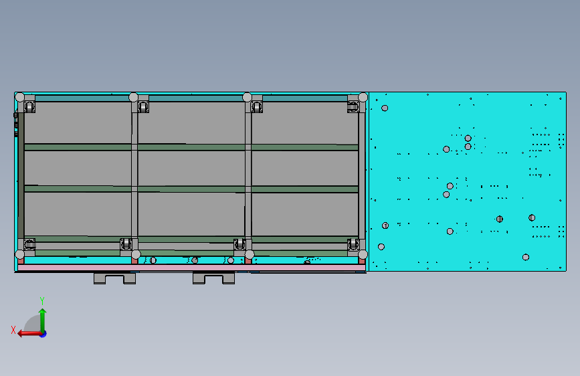Select the top-left gray panel of the frame
The image size is (580, 376).
(x=78, y=123)
